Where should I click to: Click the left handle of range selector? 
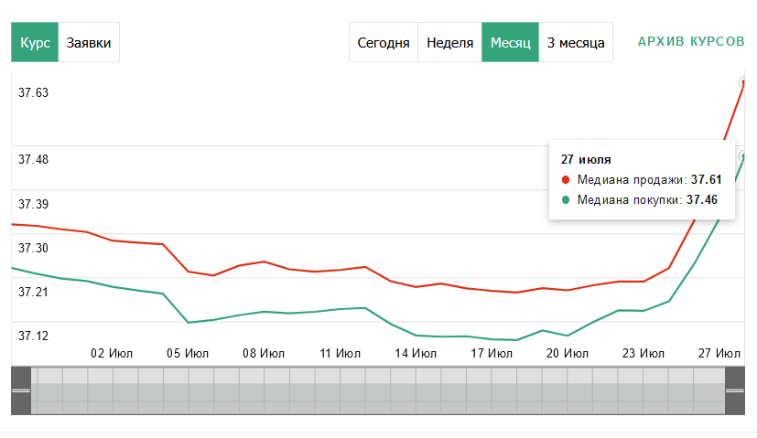(x=20, y=390)
